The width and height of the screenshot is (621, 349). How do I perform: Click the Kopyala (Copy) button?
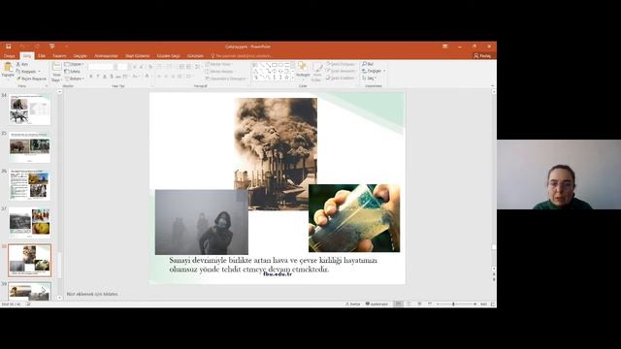click(26, 72)
